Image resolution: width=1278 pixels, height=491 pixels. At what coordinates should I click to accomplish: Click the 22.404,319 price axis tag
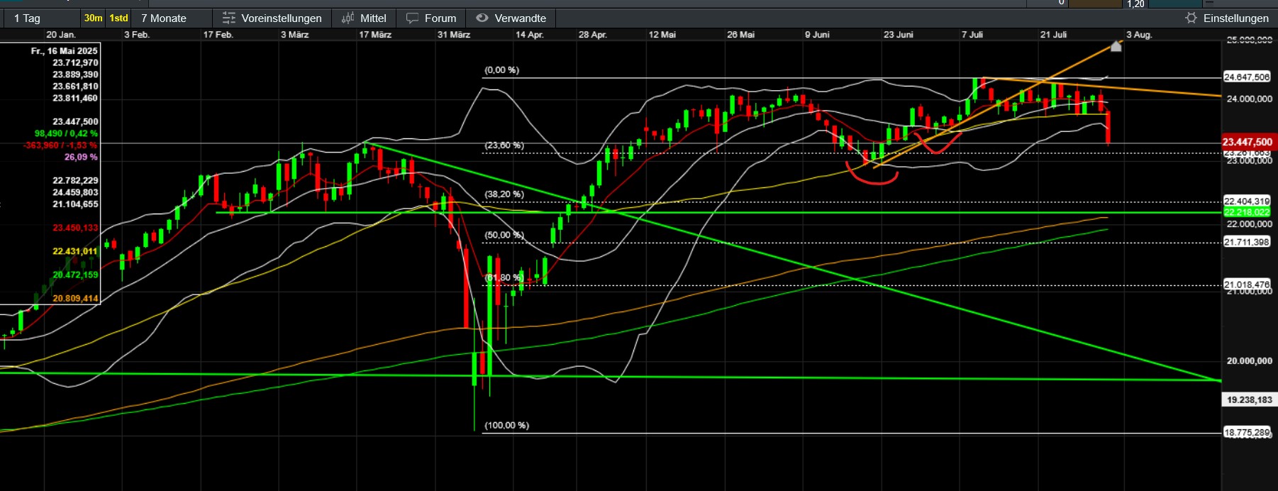[1247, 201]
